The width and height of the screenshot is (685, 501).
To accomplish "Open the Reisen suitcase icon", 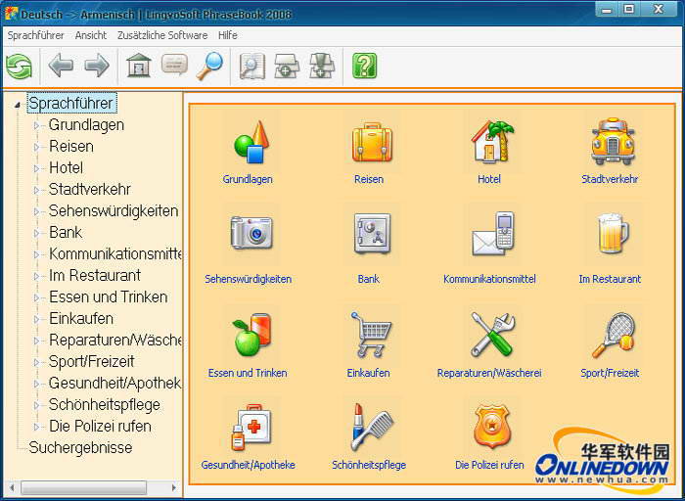I will 372,143.
